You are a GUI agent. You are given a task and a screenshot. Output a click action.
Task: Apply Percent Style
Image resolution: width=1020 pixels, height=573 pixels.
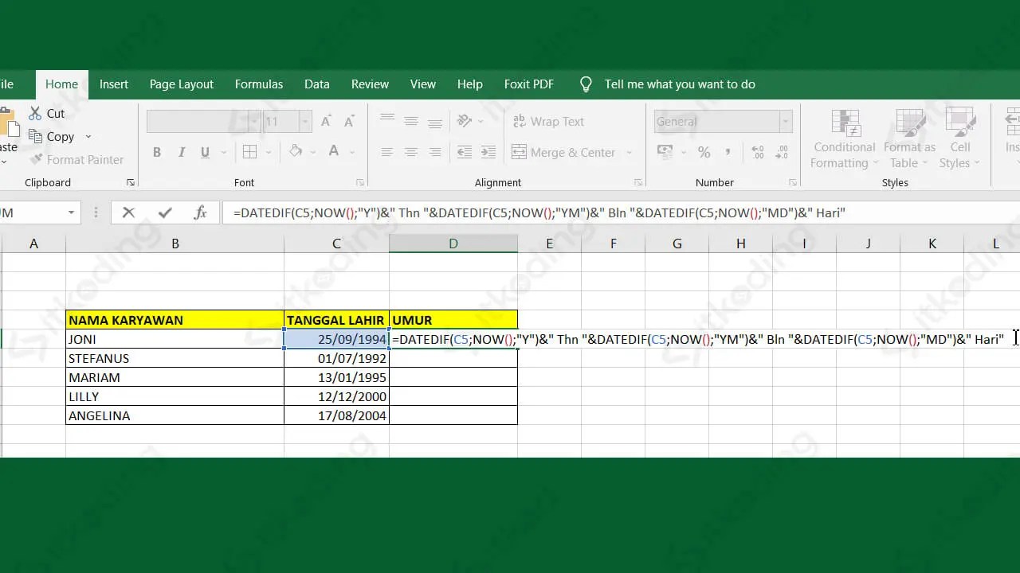[704, 151]
